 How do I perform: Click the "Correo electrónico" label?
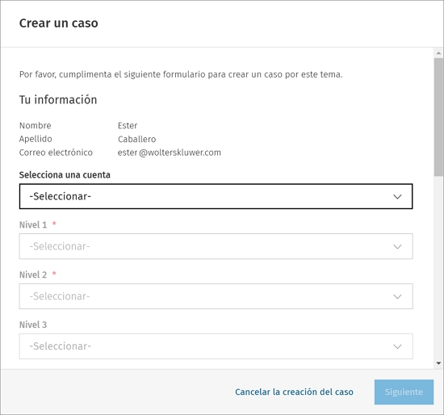(56, 153)
